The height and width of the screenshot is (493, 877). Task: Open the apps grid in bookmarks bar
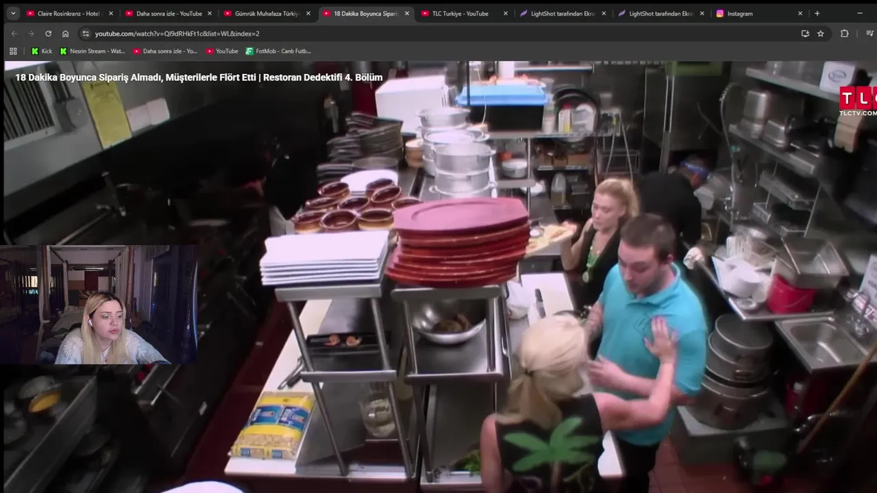(x=13, y=51)
